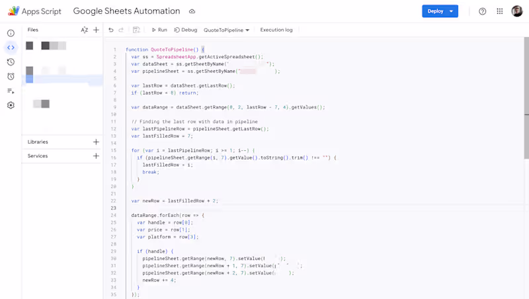Click the cloud save status icon
This screenshot has width=529, height=299.
[192, 11]
